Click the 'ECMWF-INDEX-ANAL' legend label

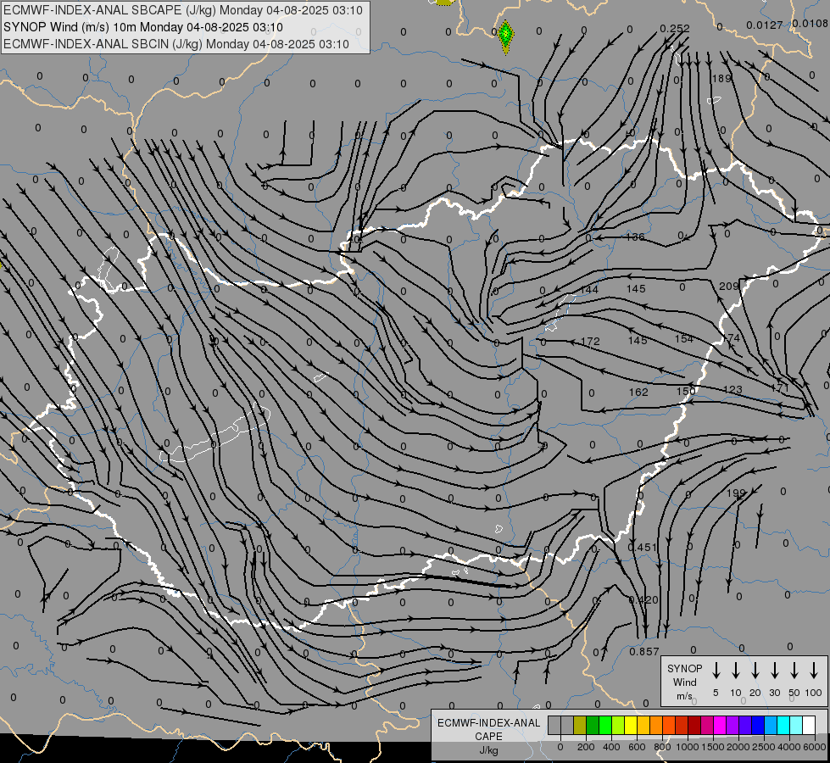point(488,723)
